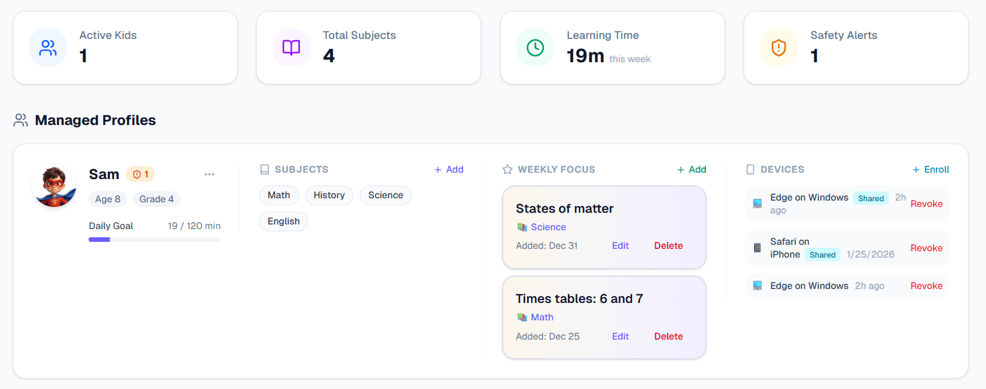Delete the Times tables: 6 and 7 focus

(x=668, y=337)
